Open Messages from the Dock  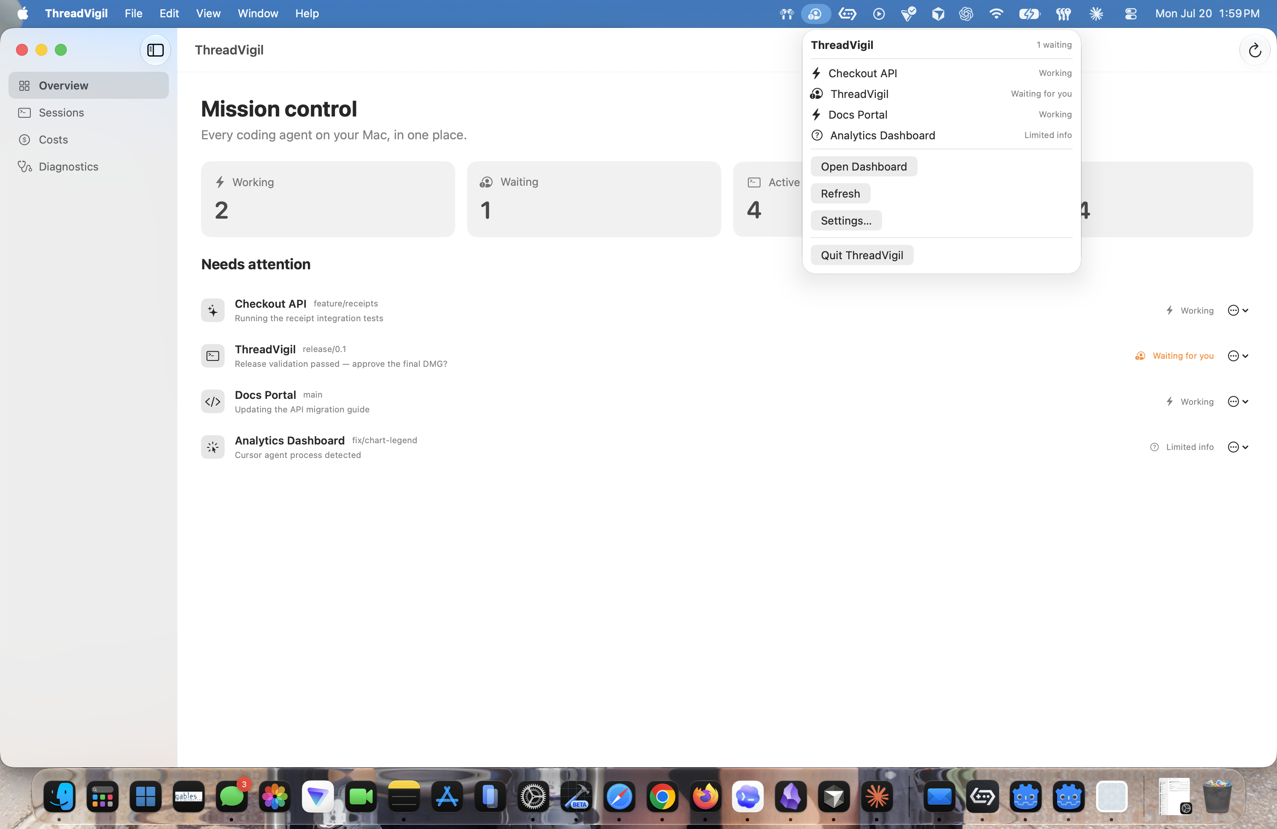[x=232, y=796]
